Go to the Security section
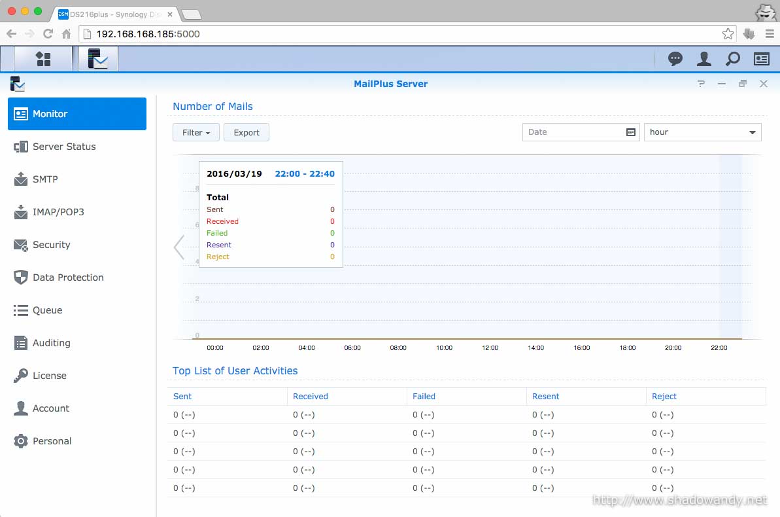Image resolution: width=780 pixels, height=517 pixels. coord(51,245)
